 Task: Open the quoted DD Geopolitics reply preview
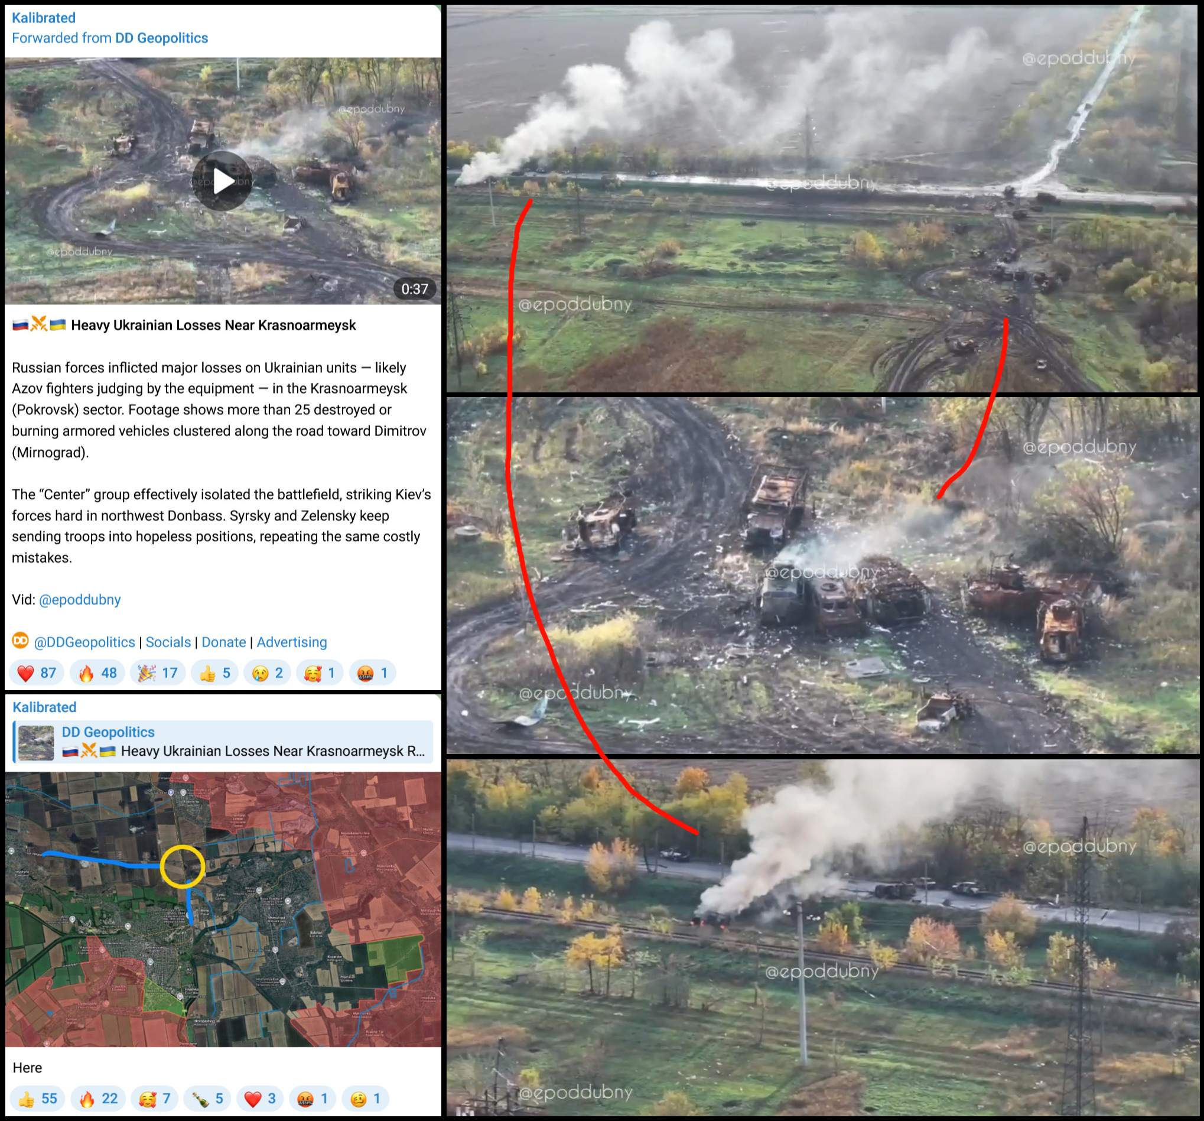click(223, 742)
